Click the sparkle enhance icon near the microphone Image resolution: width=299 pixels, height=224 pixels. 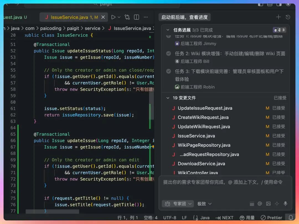[x=277, y=204]
